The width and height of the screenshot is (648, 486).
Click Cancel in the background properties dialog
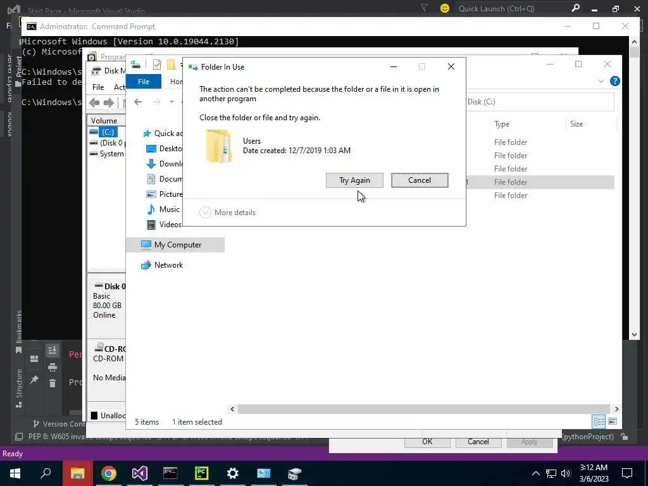478,442
